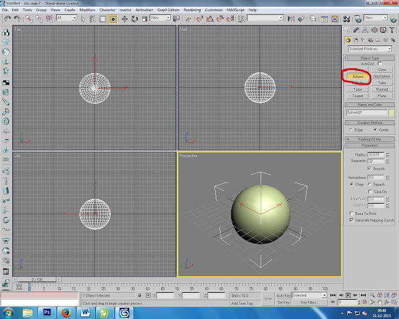This screenshot has width=399, height=319.
Task: Open the selection filter All dropdown
Action: click(67, 18)
